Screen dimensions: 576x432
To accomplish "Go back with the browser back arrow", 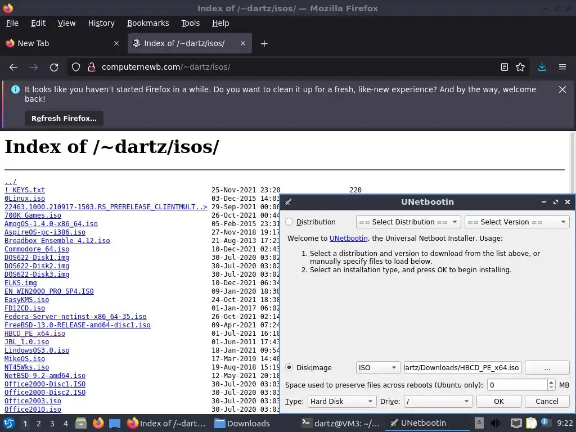I will pos(13,67).
